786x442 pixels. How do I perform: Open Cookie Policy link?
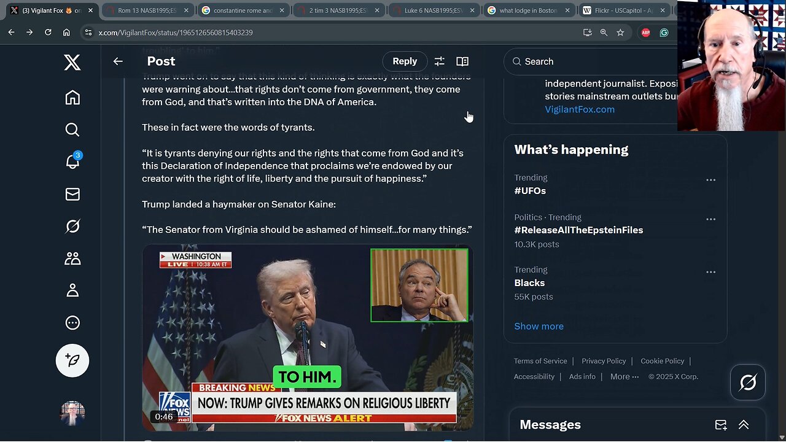click(x=662, y=361)
